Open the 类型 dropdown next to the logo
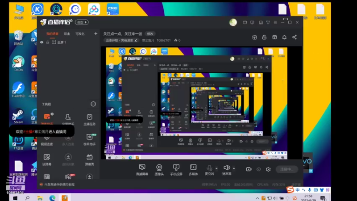Screen dimensions: 357x201 click(x=82, y=22)
